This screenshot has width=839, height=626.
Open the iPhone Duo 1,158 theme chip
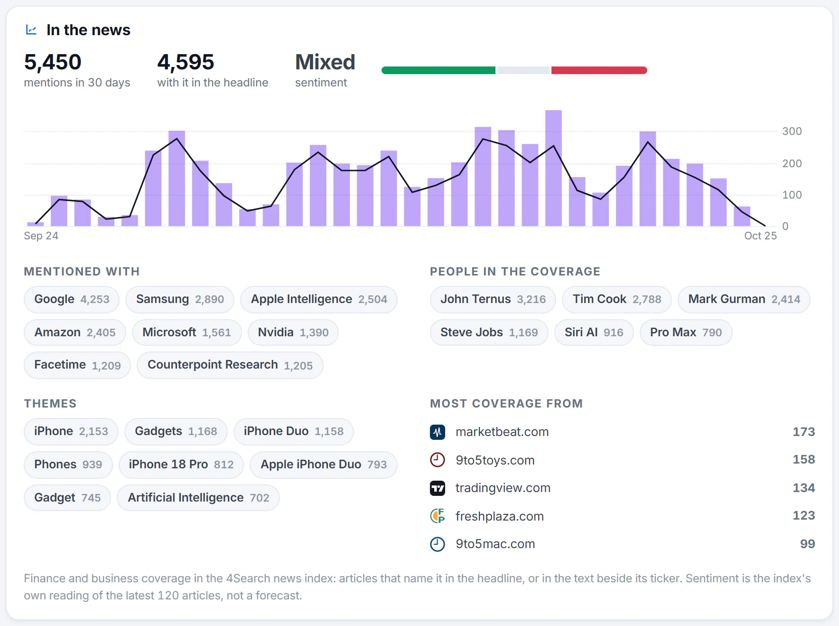[x=294, y=431]
